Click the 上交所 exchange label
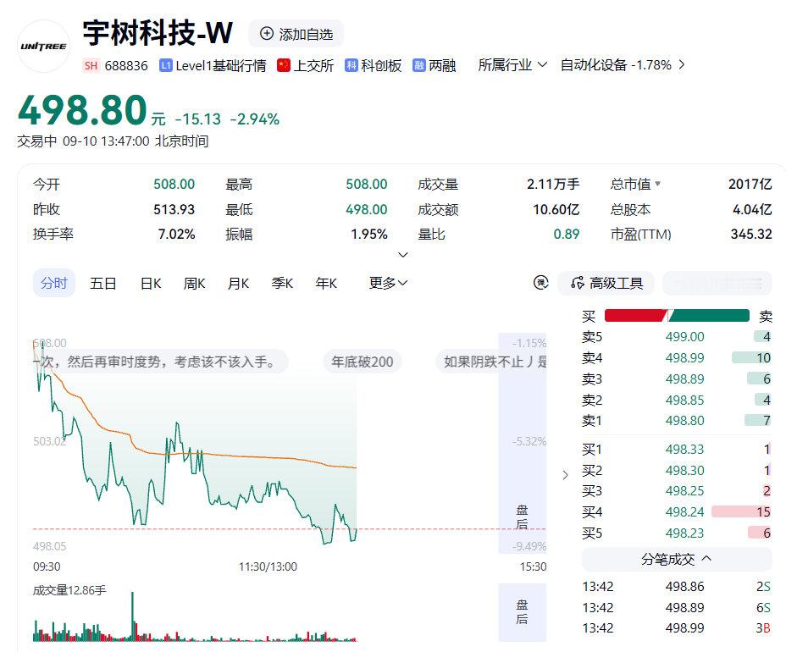Viewport: 786px width, 652px height. 313,66
